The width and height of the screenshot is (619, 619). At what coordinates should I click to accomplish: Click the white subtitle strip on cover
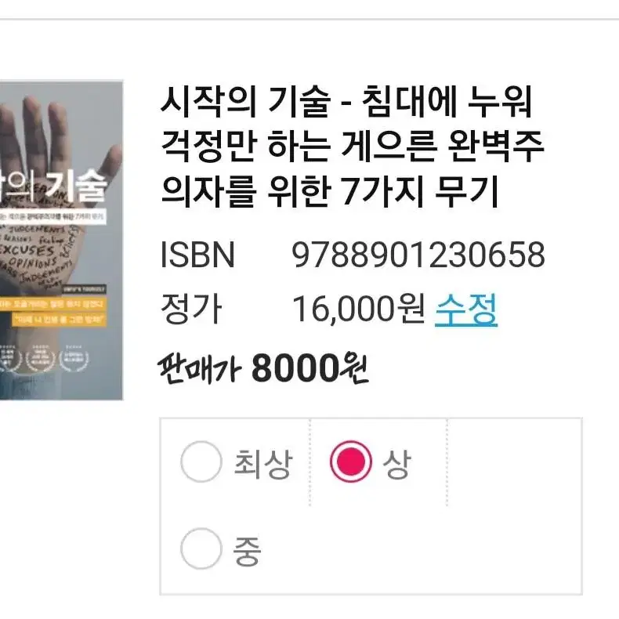(53, 216)
